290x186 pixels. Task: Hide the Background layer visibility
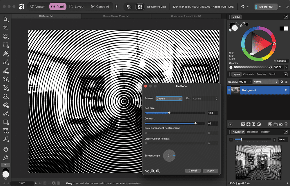coord(286,90)
